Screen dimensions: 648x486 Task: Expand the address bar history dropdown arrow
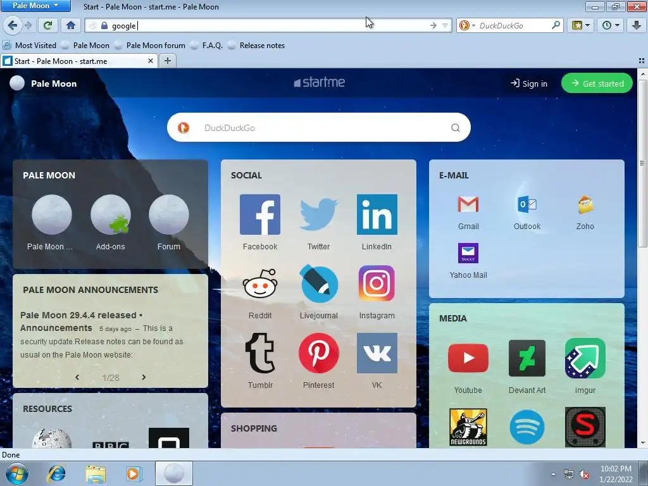[445, 25]
